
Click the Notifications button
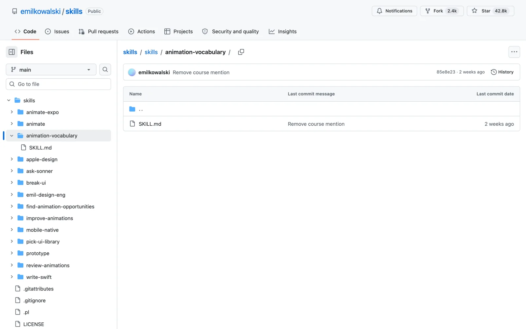pyautogui.click(x=394, y=11)
